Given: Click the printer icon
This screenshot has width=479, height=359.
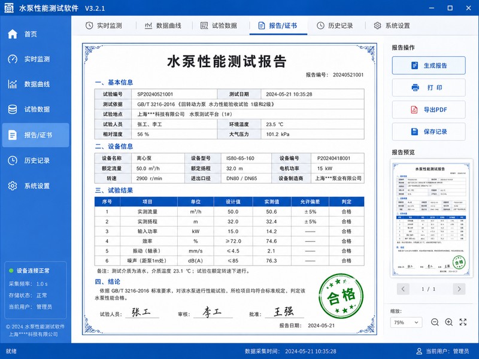Looking at the screenshot, I should (x=415, y=87).
